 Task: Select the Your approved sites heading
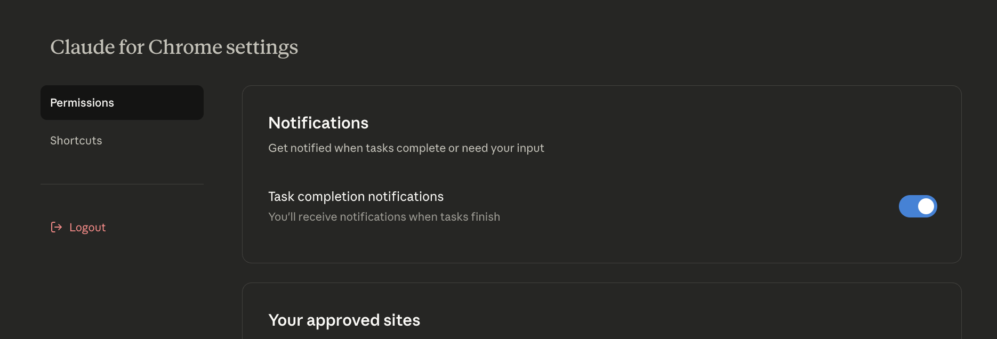[x=344, y=320]
